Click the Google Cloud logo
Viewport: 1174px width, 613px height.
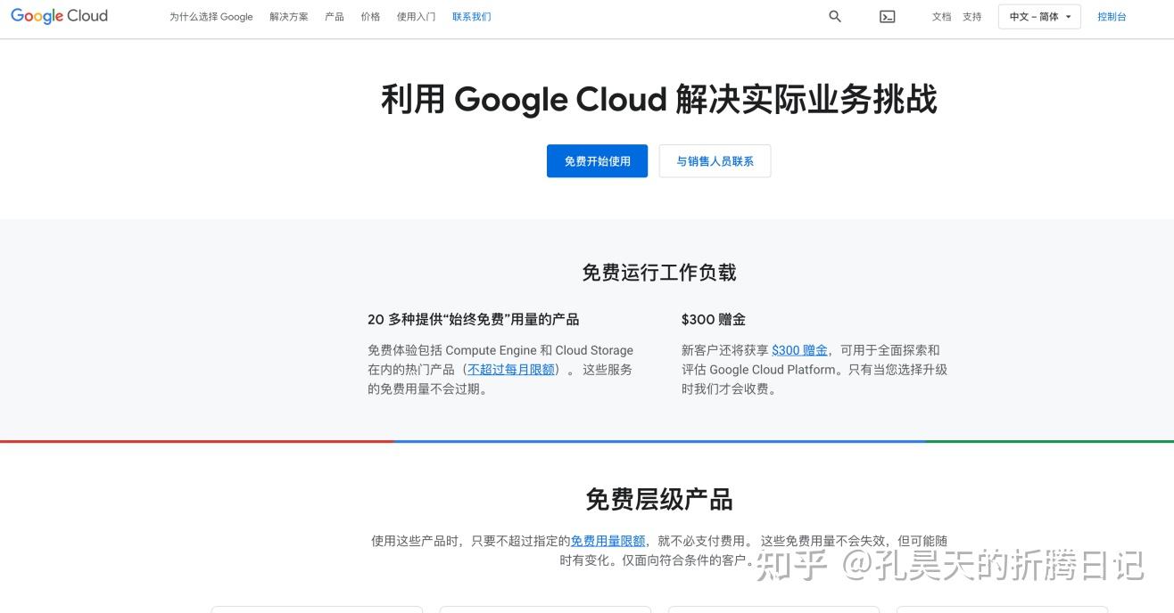coord(59,16)
